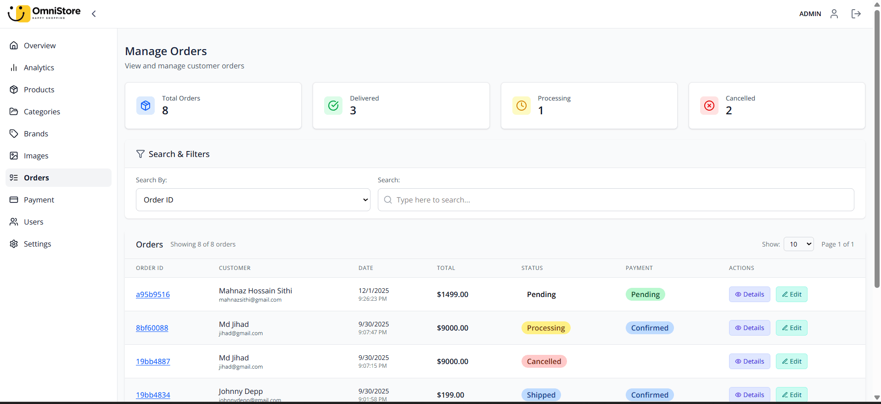Open order 19bb4834 link
Screen dimensions: 881x404
[153, 395]
